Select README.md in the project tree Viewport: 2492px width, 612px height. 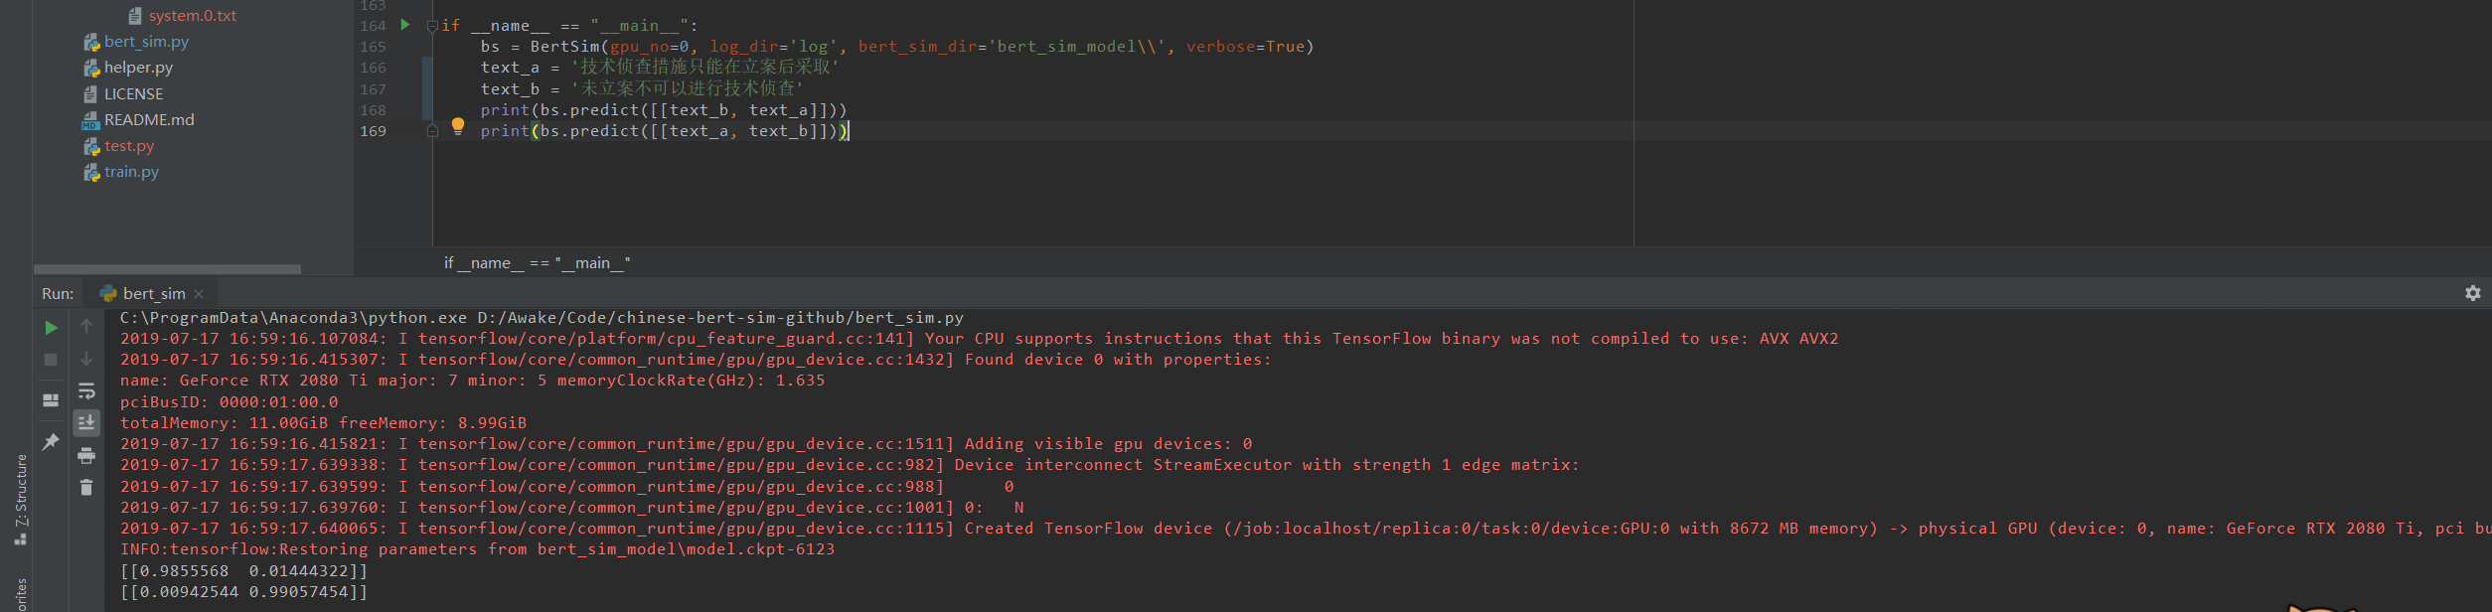pos(149,119)
